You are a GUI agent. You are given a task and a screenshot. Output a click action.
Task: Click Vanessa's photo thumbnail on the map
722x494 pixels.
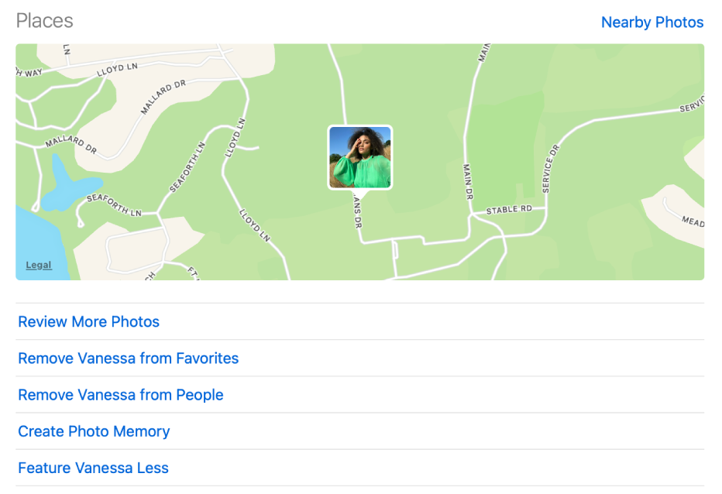pyautogui.click(x=360, y=156)
